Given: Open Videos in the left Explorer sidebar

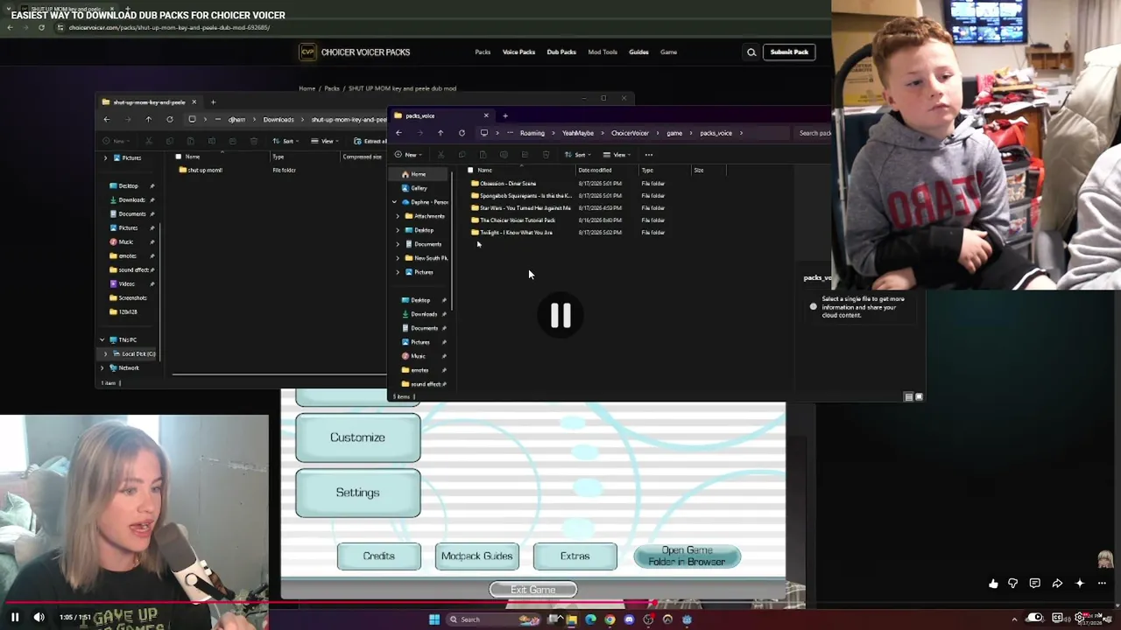Looking at the screenshot, I should pos(127,283).
